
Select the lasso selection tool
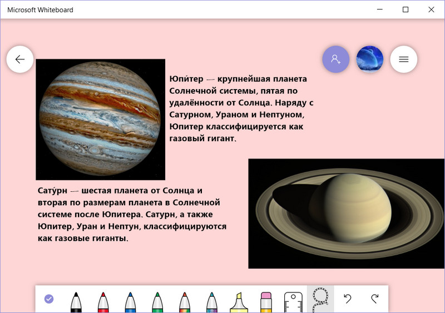pos(320,299)
